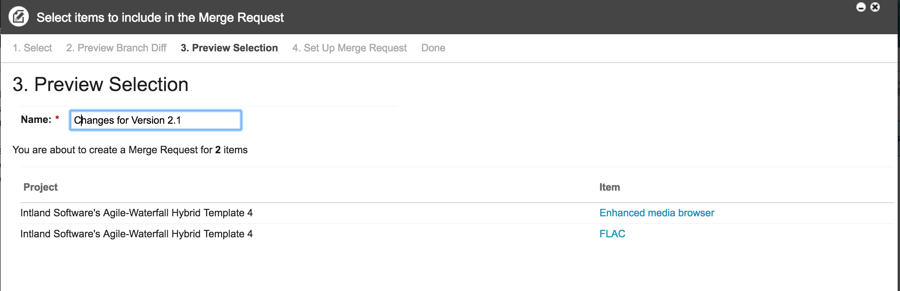Image resolution: width=900 pixels, height=291 pixels.
Task: Open the 2. Preview Branch Diff step
Action: point(116,48)
